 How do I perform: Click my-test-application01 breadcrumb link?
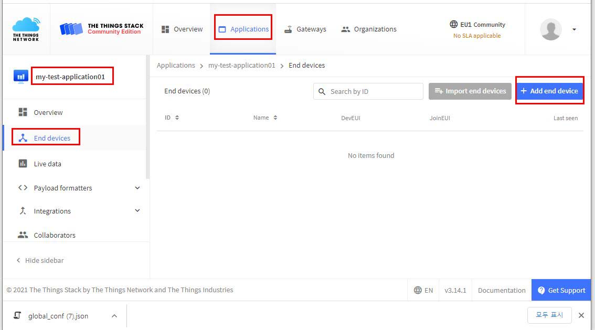[x=242, y=65]
